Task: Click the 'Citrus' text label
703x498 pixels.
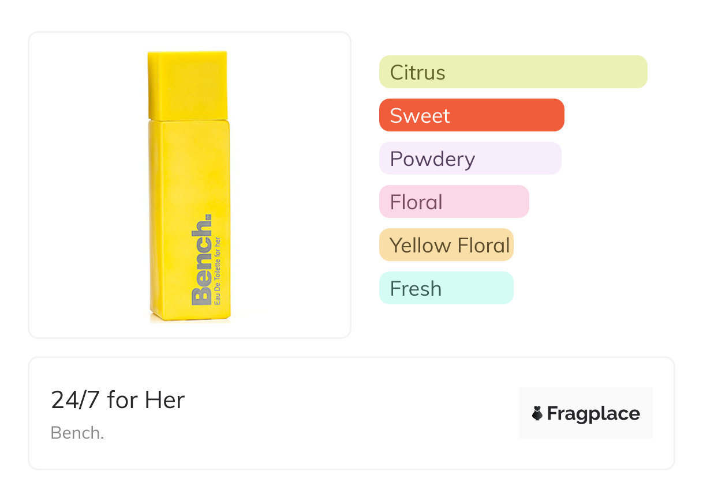Action: pos(417,73)
